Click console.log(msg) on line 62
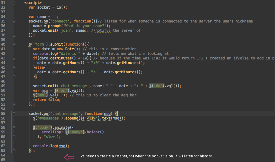275x162 pixels. click(x=51, y=146)
